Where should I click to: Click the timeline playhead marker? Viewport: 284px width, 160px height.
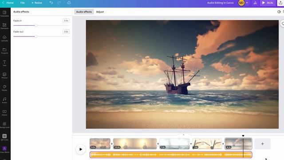243,136
